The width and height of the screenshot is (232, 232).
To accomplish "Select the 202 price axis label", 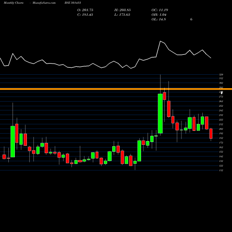I will (x=221, y=129).
